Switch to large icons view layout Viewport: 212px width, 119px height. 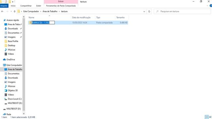[x=210, y=117]
